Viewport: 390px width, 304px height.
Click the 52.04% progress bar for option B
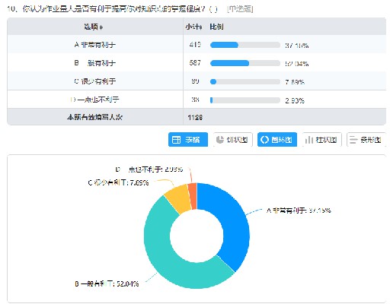(245, 63)
